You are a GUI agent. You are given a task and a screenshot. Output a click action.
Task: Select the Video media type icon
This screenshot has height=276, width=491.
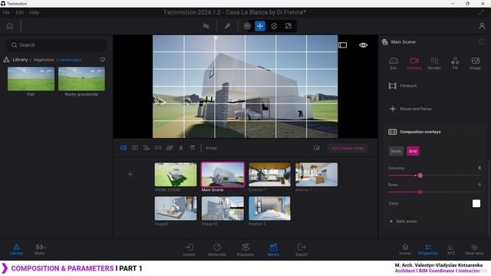(x=135, y=148)
